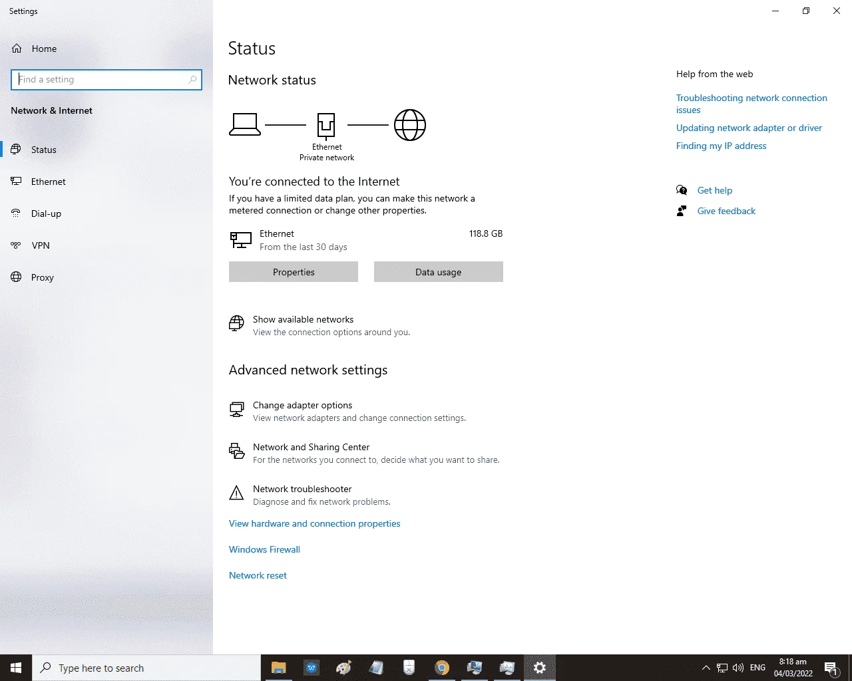Image resolution: width=852 pixels, height=681 pixels.
Task: Open the blue W app on the taskbar
Action: [312, 668]
